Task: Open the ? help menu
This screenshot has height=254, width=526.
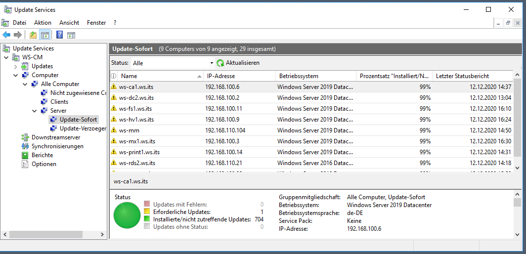Action: (x=115, y=23)
